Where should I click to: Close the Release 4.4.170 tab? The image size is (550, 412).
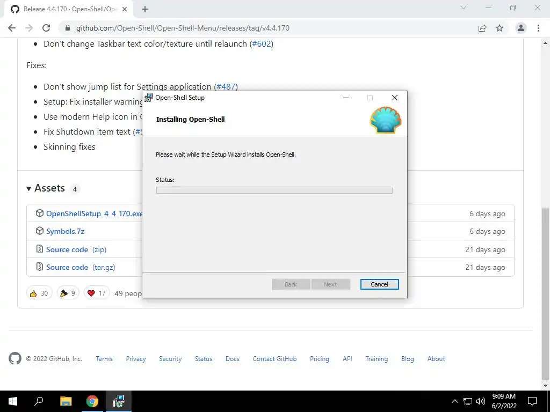pos(125,9)
